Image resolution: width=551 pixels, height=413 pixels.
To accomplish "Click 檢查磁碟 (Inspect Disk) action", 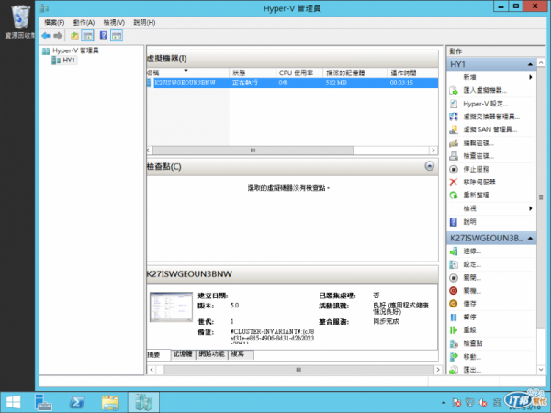I will (478, 156).
